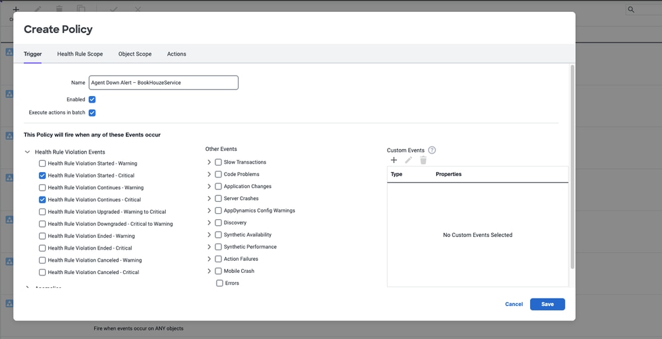Viewport: 662px width, 339px height.
Task: Expand the Synthetic Availability group
Action: coord(209,234)
